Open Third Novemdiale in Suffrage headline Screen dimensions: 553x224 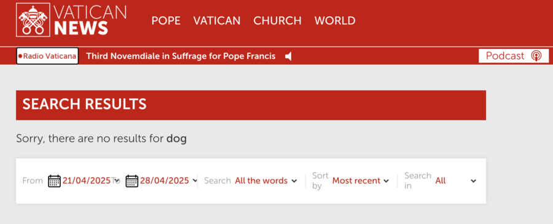[181, 56]
